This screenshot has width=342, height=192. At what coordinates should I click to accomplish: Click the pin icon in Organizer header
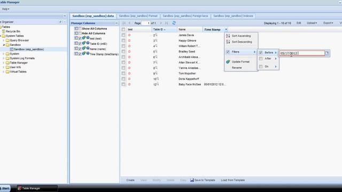click(60, 22)
